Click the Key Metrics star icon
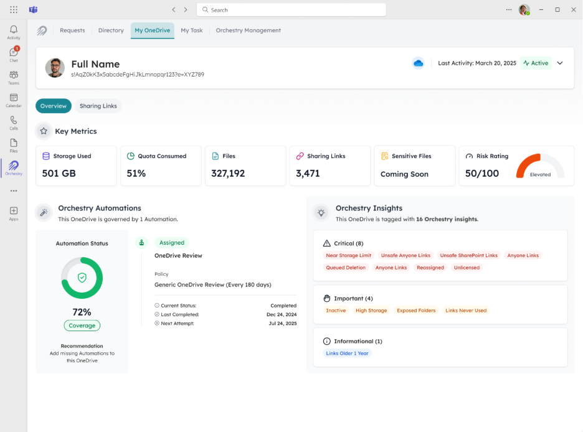This screenshot has height=432, width=583. 44,131
